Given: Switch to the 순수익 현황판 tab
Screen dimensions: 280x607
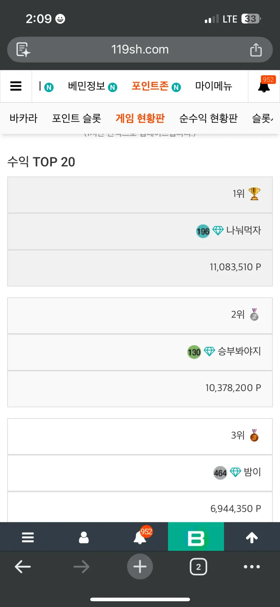Looking at the screenshot, I should point(208,118).
